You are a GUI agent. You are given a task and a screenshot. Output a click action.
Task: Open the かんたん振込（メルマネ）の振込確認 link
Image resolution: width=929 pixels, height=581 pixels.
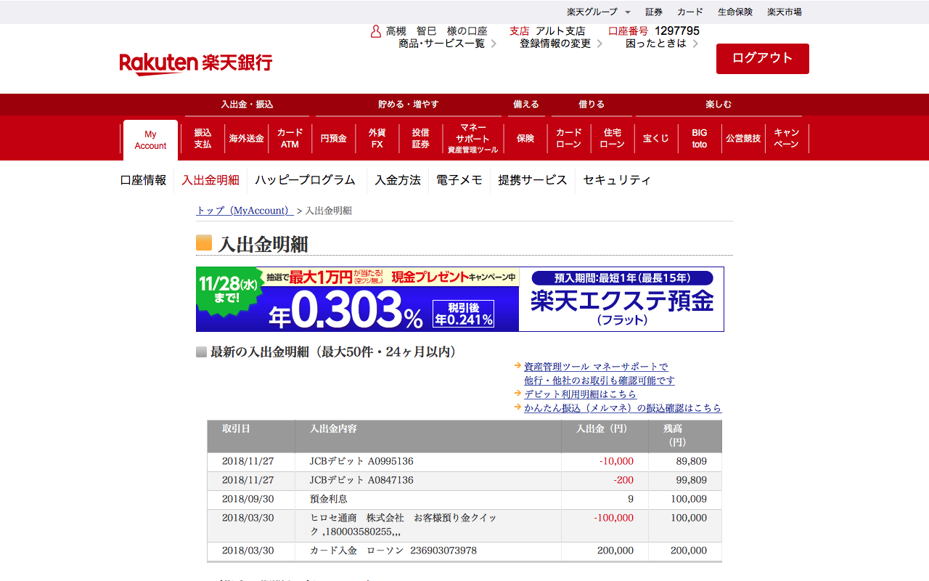pos(623,408)
